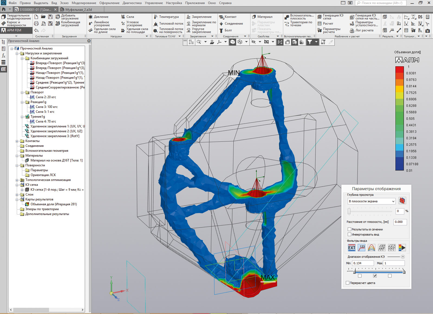Click the camera snapshot icon in ribbon
The height and width of the screenshot is (314, 433).
(428, 31)
